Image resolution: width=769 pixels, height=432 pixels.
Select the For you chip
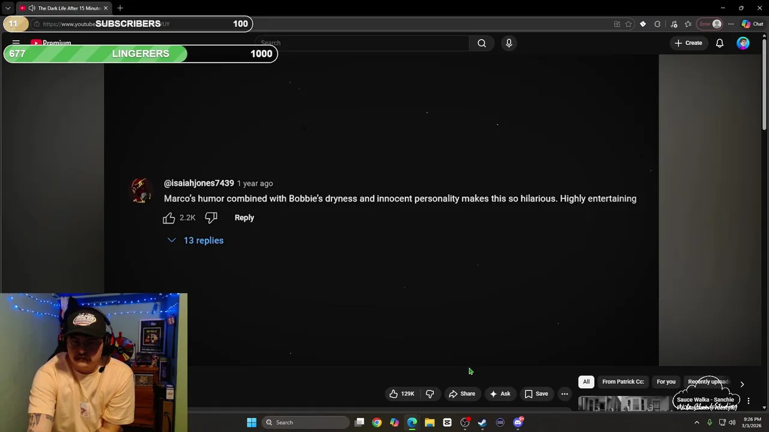tap(666, 382)
